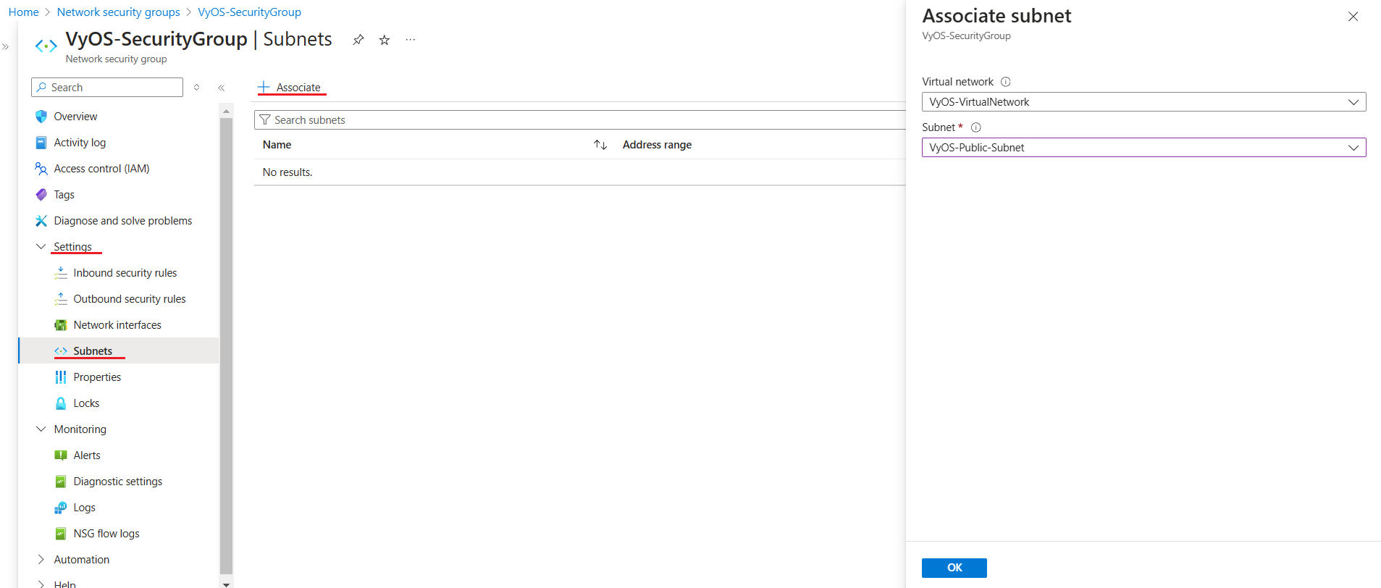Open the Virtual network dropdown
This screenshot has width=1381, height=588.
[1143, 102]
